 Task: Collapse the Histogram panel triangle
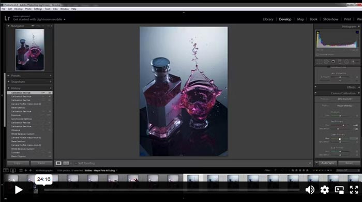click(359, 26)
